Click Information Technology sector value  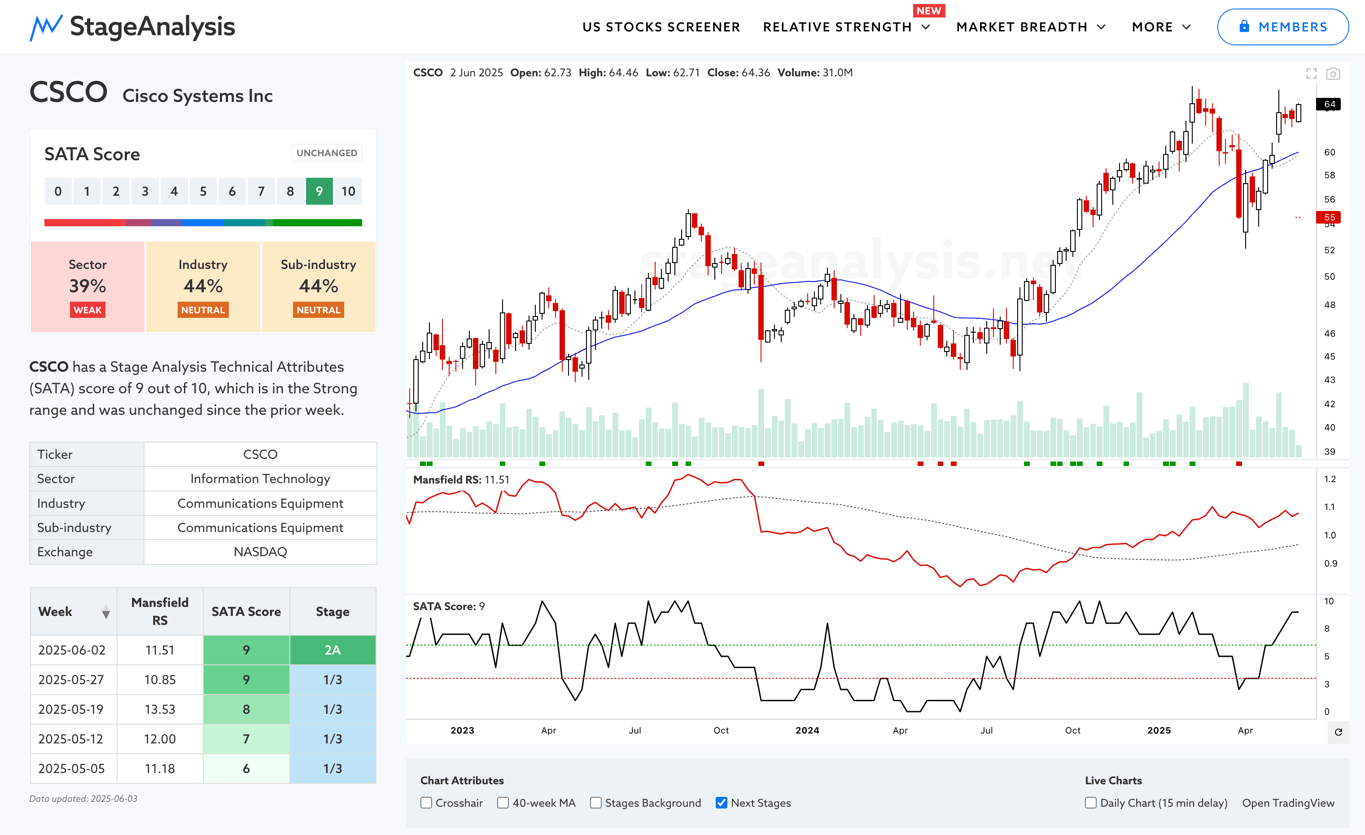[260, 479]
